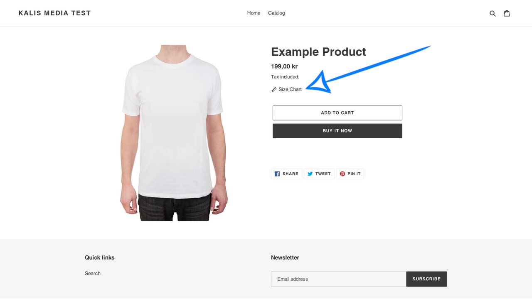Click the Buy It Now button

[x=337, y=130]
